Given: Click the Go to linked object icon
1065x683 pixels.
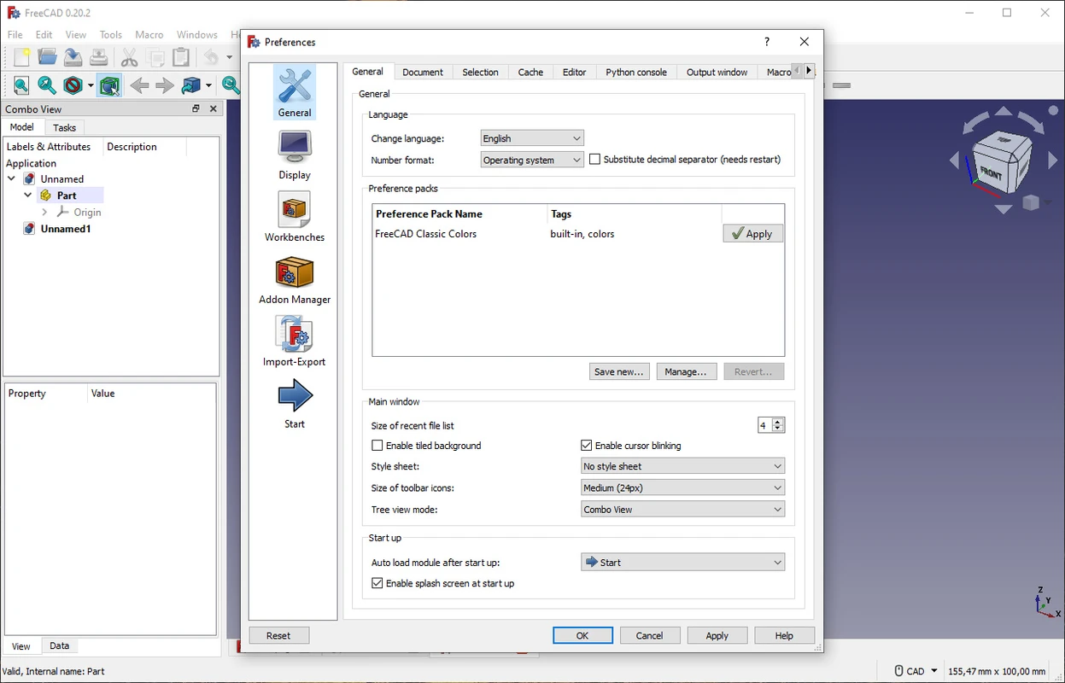Looking at the screenshot, I should pyautogui.click(x=191, y=85).
